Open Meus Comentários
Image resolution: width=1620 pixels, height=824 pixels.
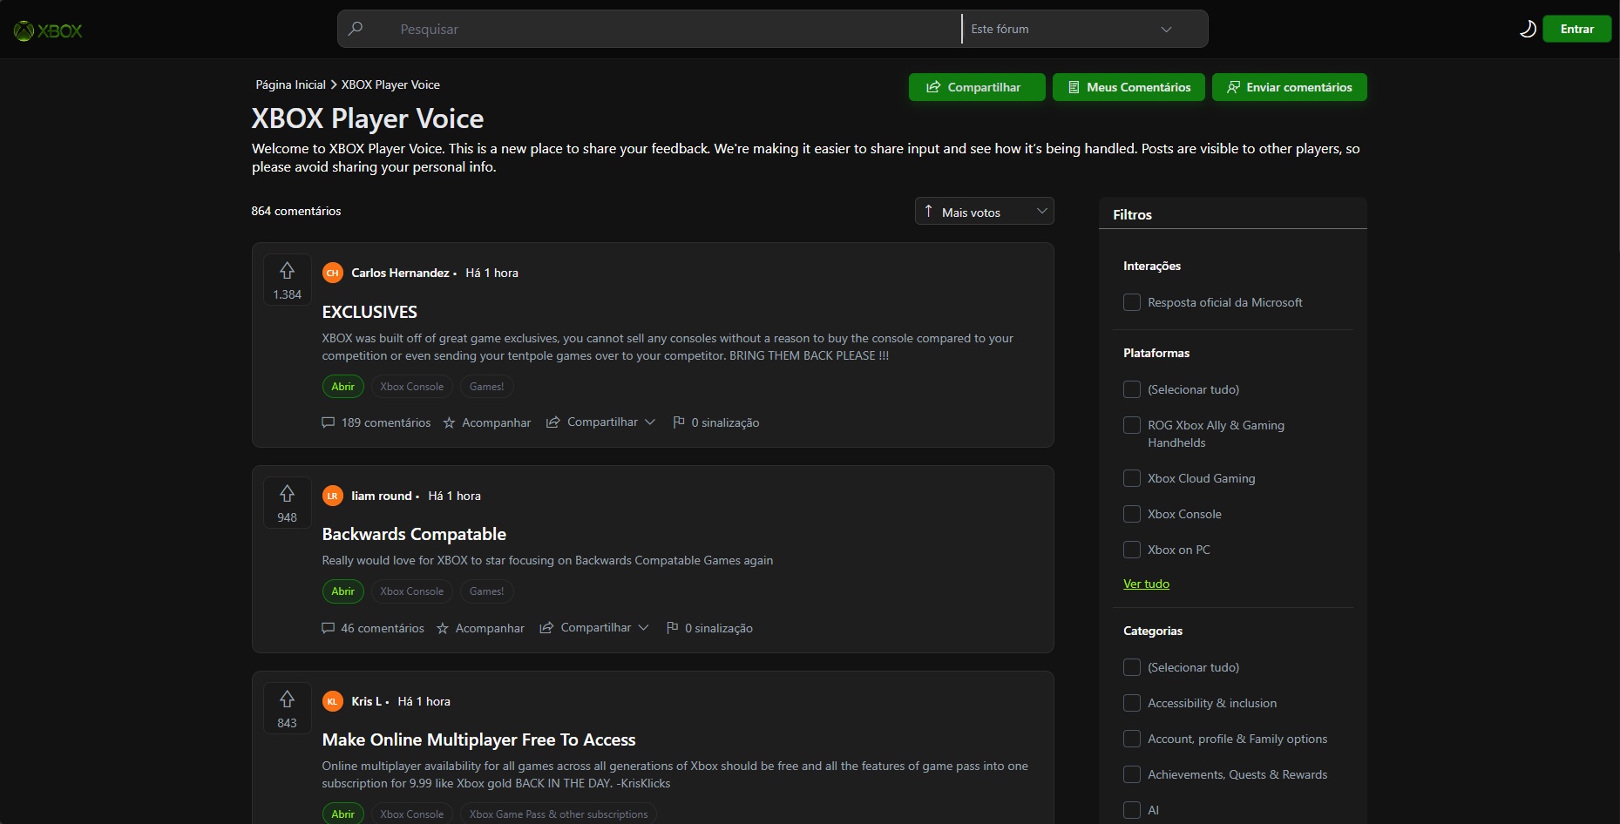point(1129,87)
